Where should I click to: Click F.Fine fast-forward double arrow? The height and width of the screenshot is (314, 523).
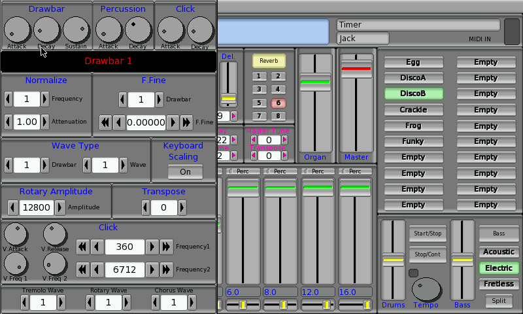click(186, 122)
